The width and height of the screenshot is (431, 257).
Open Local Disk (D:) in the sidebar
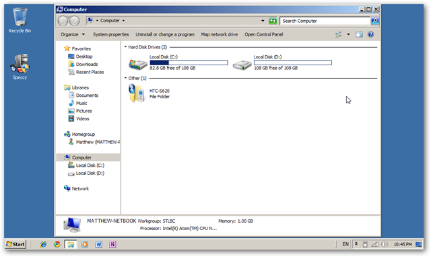coord(90,174)
